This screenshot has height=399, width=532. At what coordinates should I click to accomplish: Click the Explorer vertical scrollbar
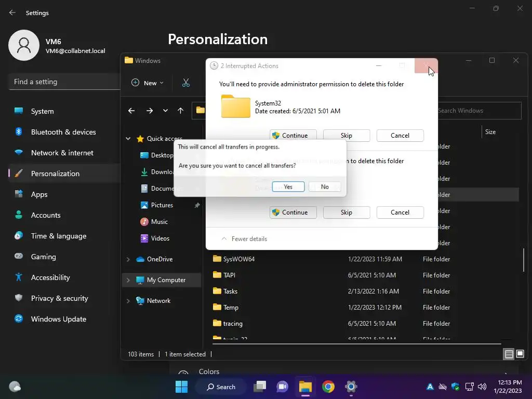point(524,260)
